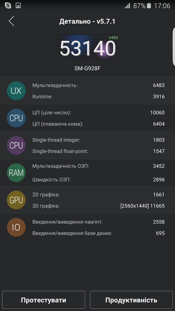Image resolution: width=175 pixels, height=311 pixels.
Task: Select the green RAM category icon
Action: coord(16,173)
